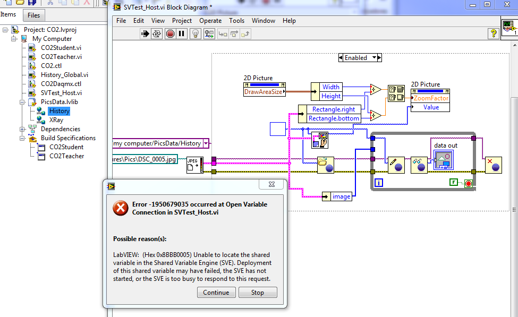Run the VI with the Run arrow
Viewport: 518px width, 317px height.
tap(145, 33)
